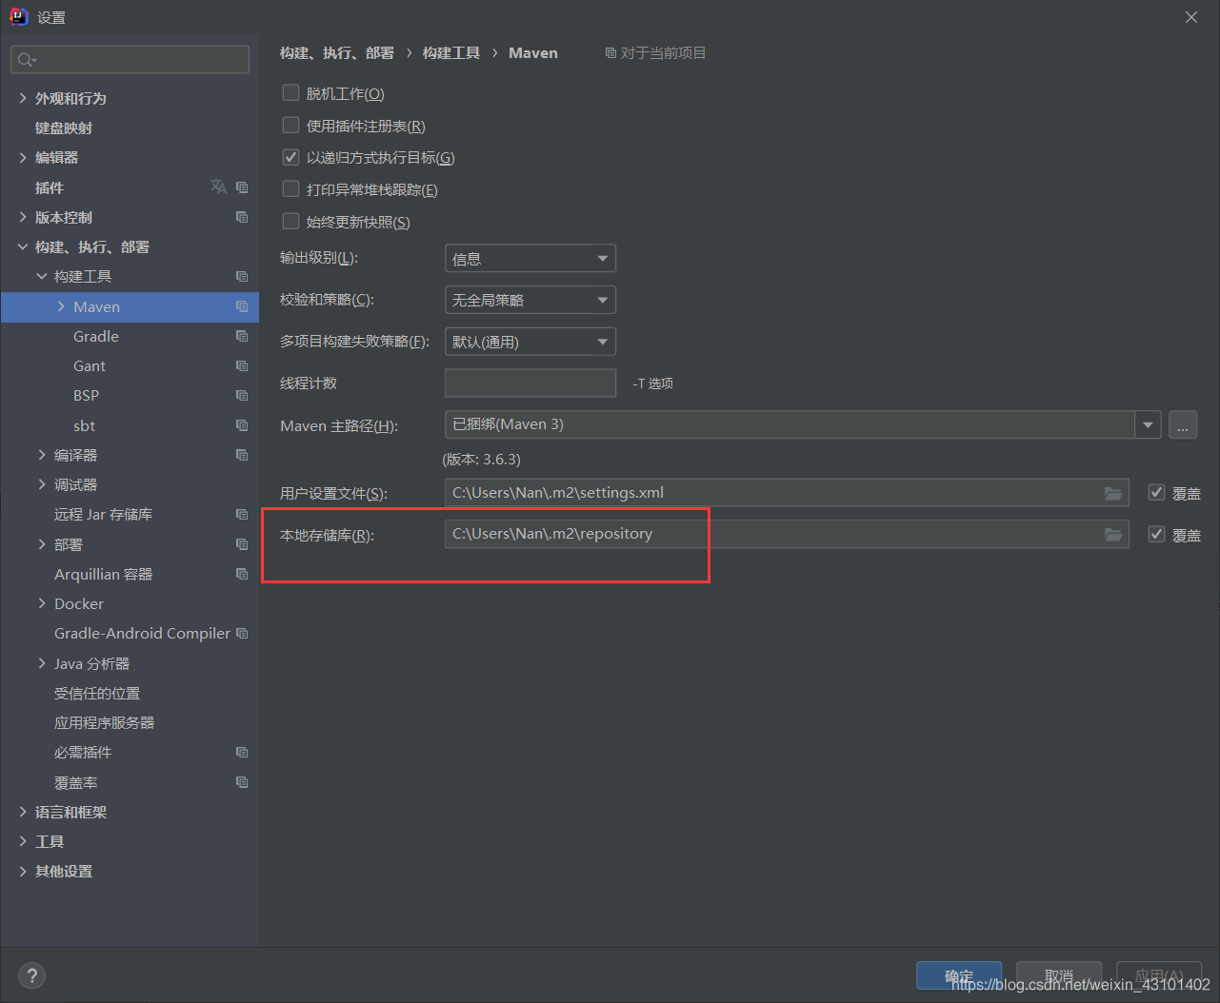Click the project-level icon on sbt row
1220x1003 pixels.
coord(242,425)
